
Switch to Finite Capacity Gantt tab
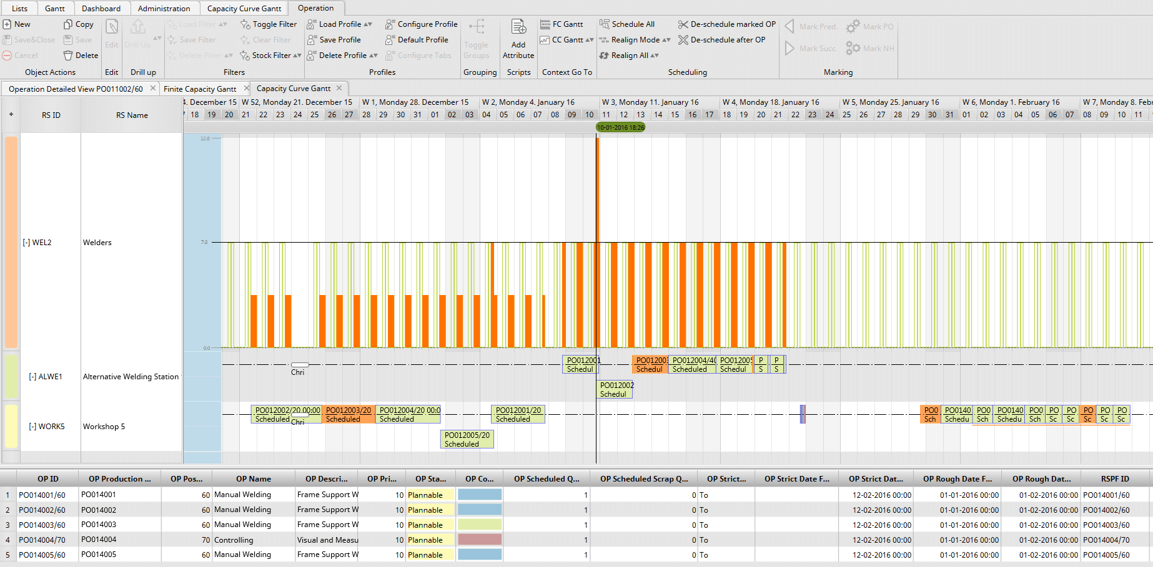point(200,89)
